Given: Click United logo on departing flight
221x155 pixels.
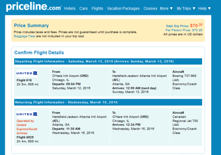Looking at the screenshot, I should (x=27, y=73).
